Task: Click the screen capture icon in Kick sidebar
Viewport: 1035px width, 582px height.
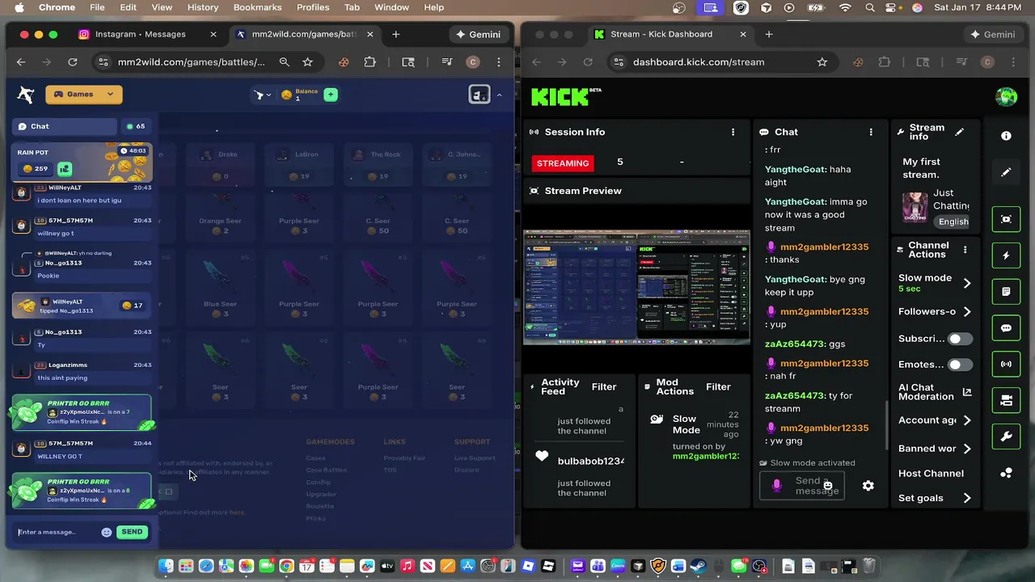Action: coord(1006,219)
